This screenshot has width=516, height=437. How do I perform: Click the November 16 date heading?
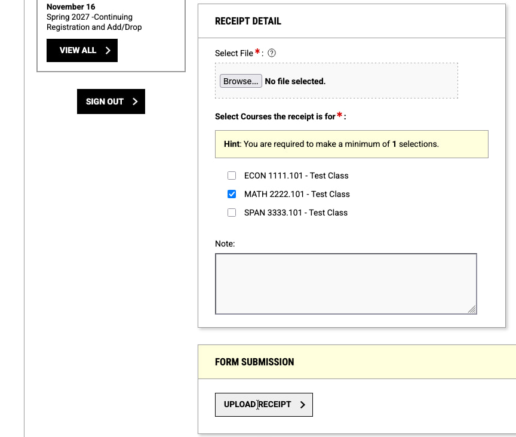[70, 7]
